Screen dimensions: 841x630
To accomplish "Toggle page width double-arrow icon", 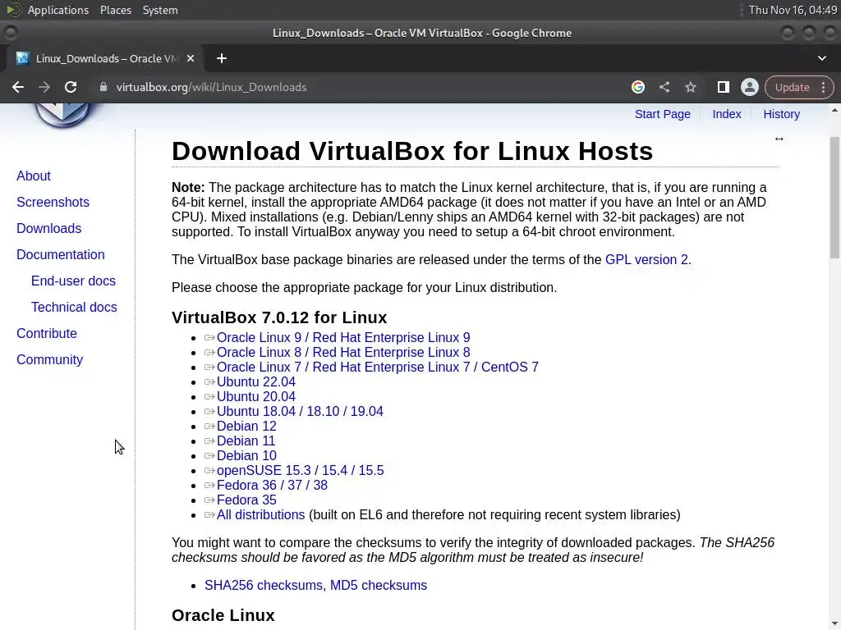I will point(779,139).
